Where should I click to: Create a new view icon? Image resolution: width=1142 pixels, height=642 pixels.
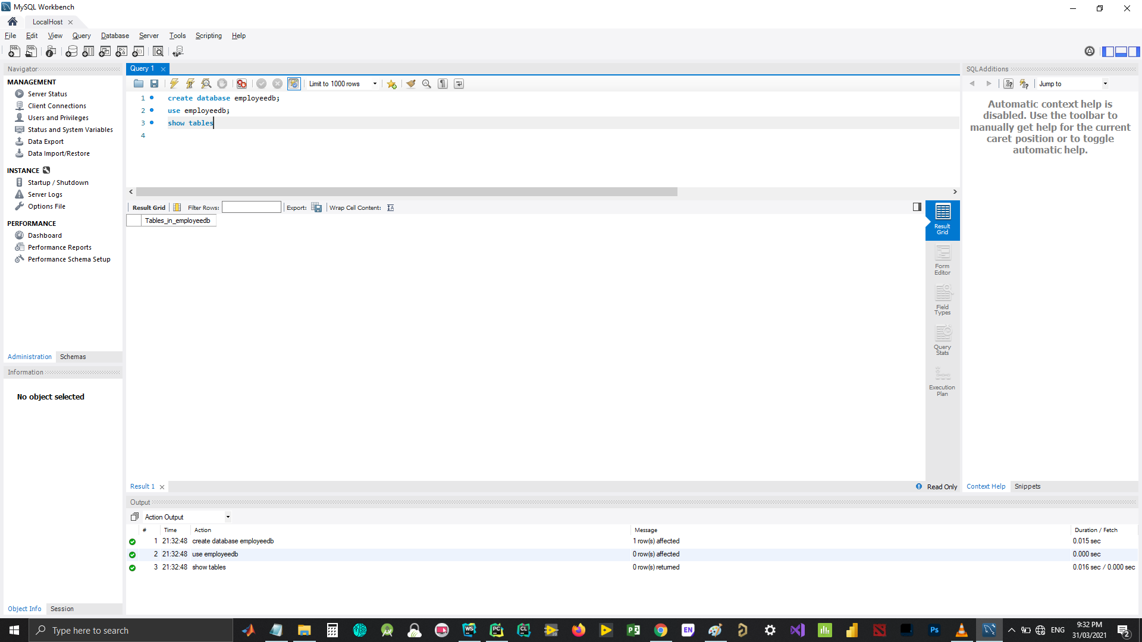point(105,52)
